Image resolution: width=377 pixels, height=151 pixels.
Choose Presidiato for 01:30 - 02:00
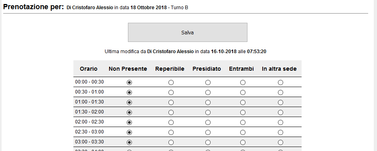[x=208, y=113]
